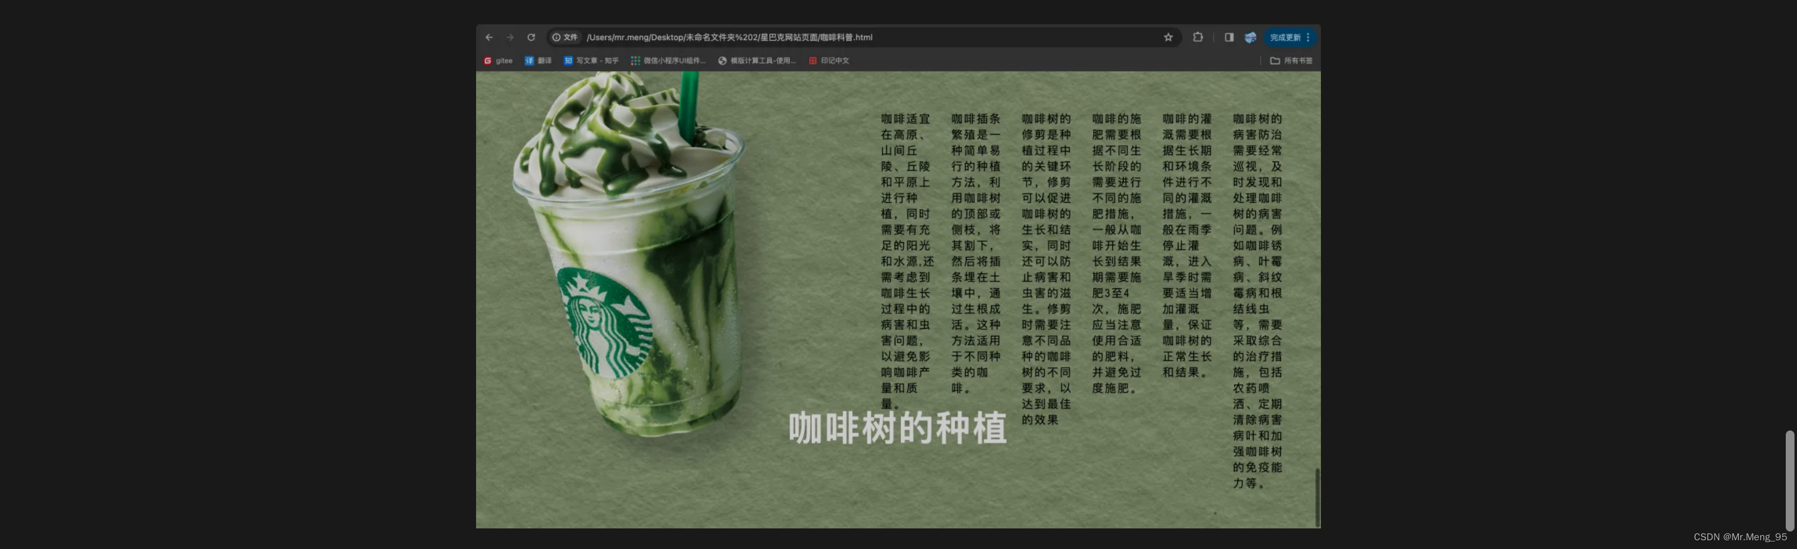Open the 微信小程序UI组件 bookmark
This screenshot has width=1797, height=549.
[x=668, y=61]
